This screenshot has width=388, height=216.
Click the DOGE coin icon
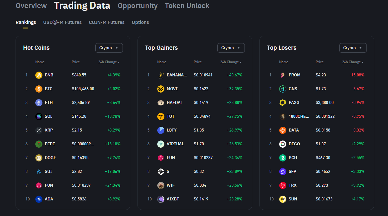point(39,158)
